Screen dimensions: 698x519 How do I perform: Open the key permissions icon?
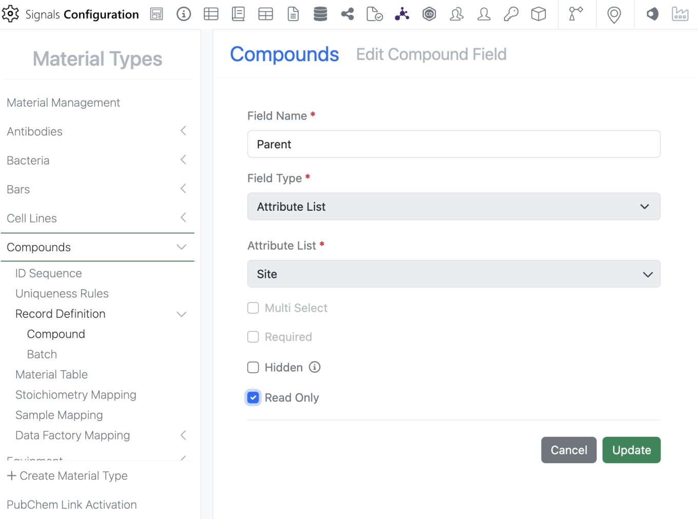click(511, 14)
